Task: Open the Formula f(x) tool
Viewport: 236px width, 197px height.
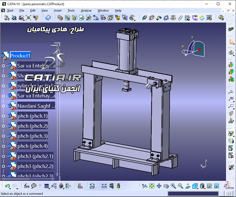Action: click(26, 186)
